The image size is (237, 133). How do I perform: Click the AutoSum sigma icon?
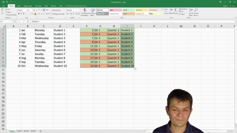click(180, 9)
